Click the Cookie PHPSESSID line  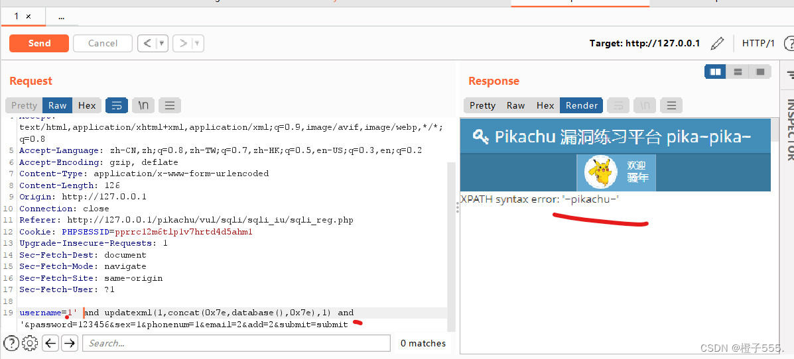click(x=136, y=232)
